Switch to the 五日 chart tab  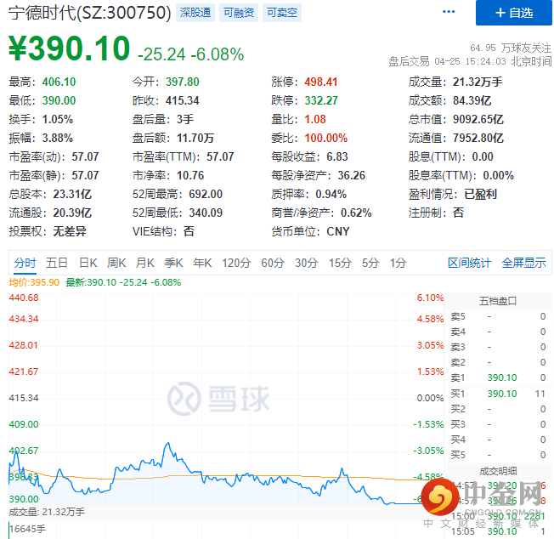tap(57, 263)
